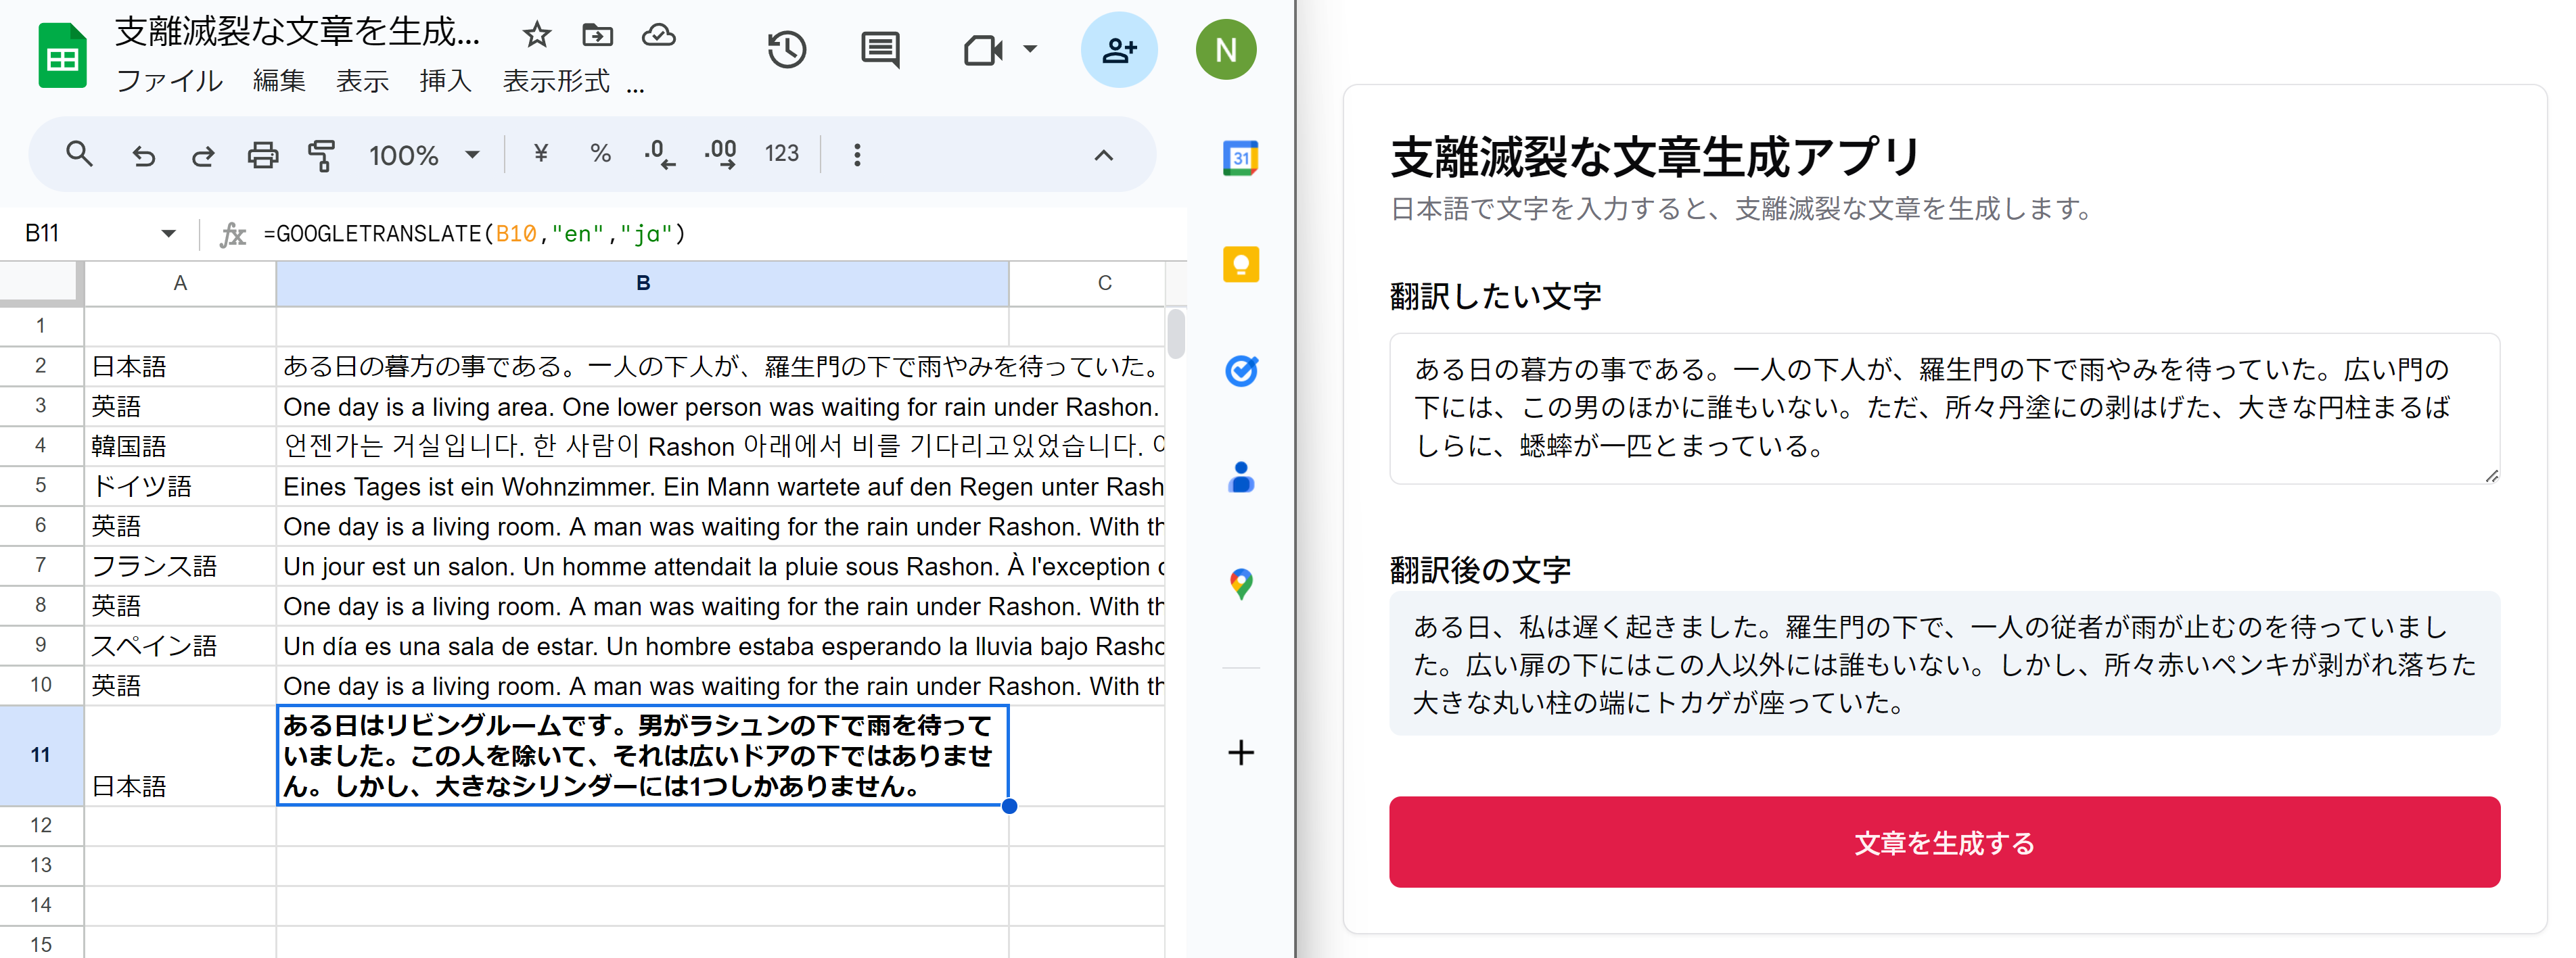This screenshot has width=2576, height=958.
Task: Open the 挿入 menu
Action: coord(445,81)
